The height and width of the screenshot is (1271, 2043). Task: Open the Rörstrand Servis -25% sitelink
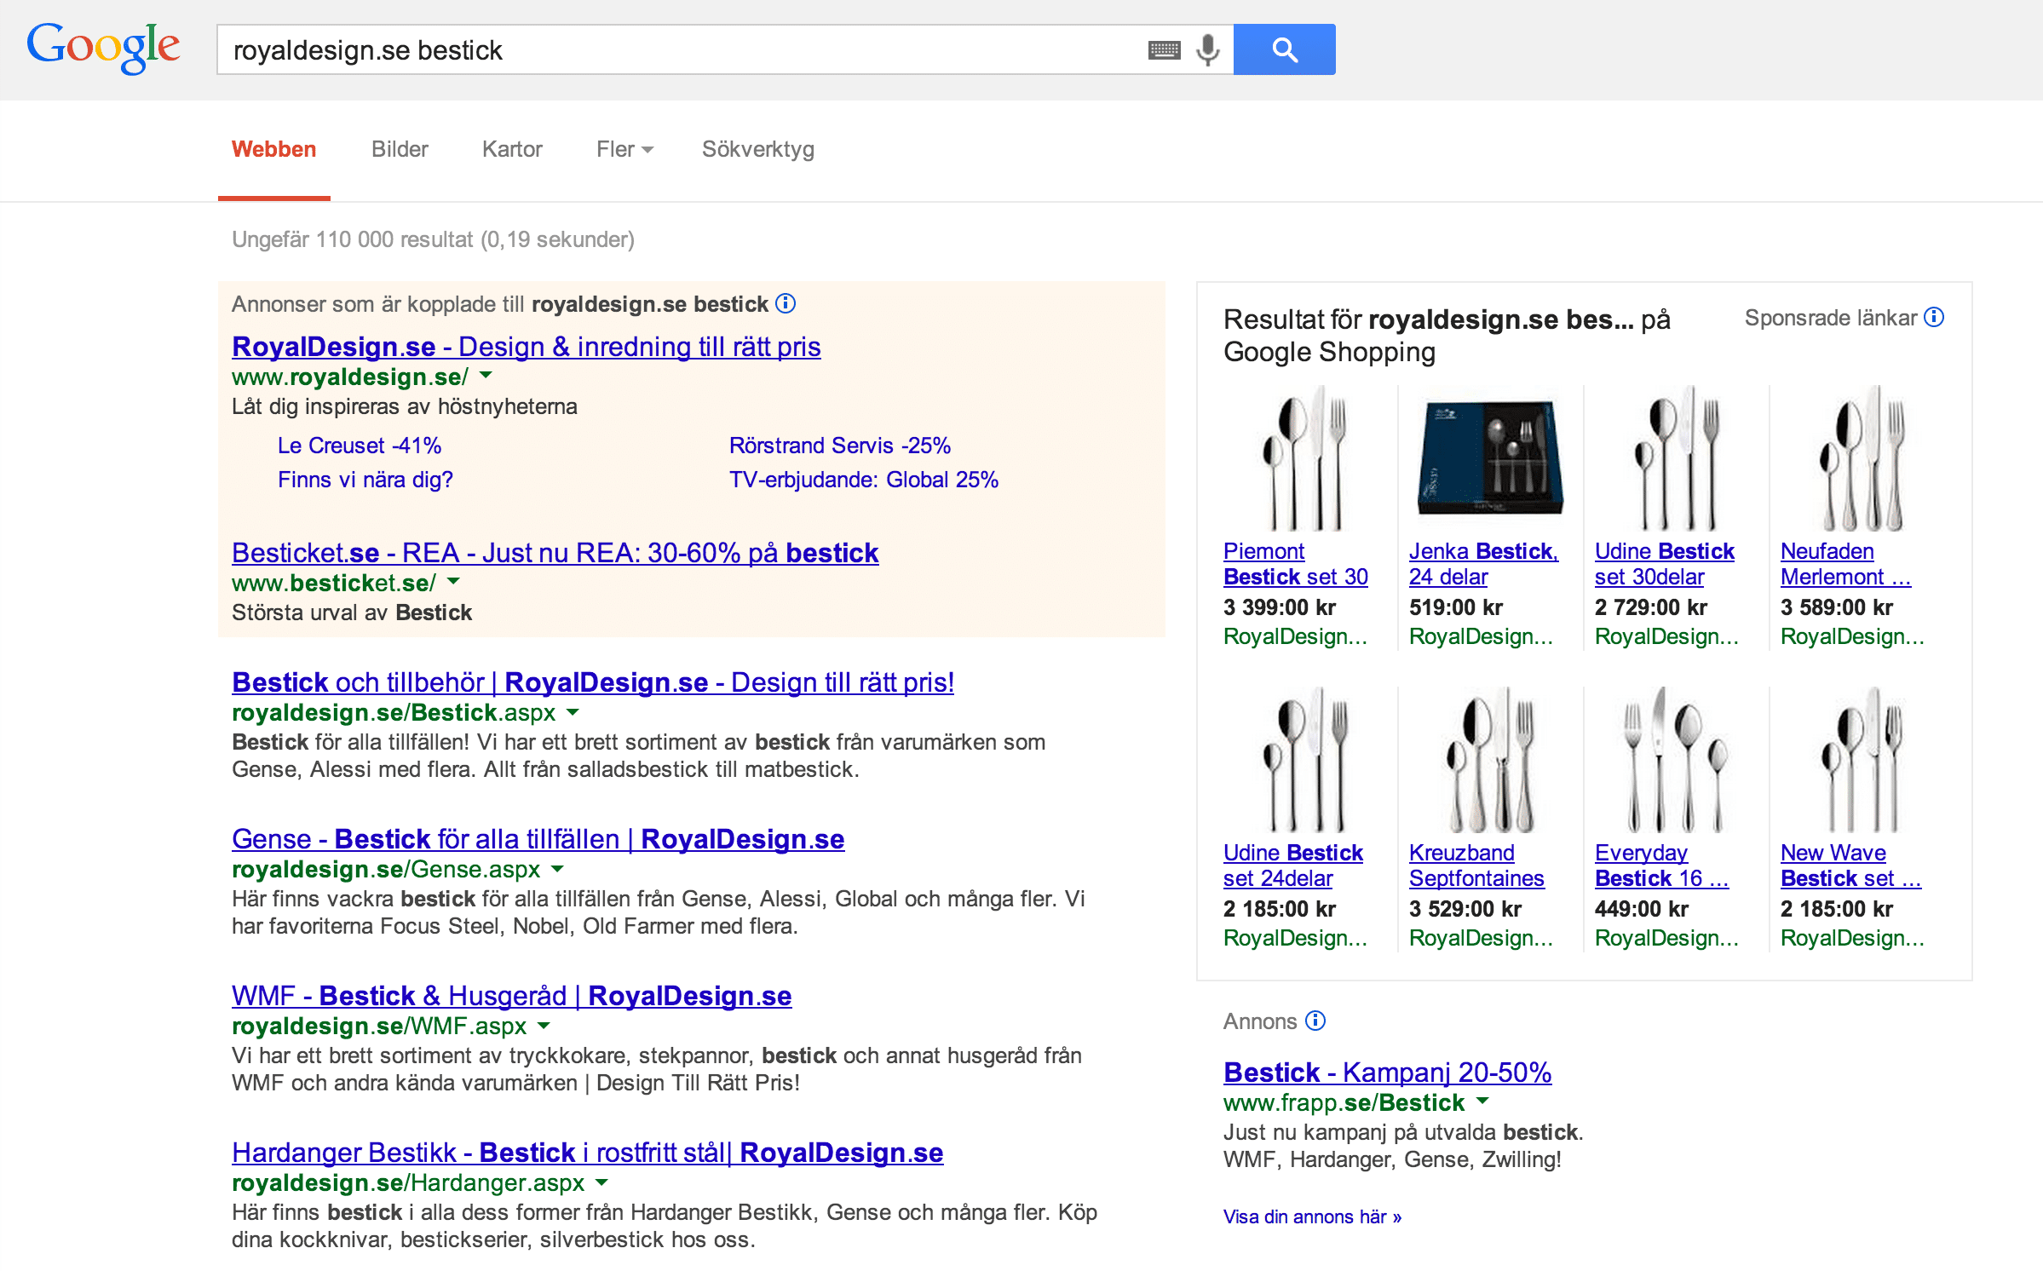click(840, 446)
